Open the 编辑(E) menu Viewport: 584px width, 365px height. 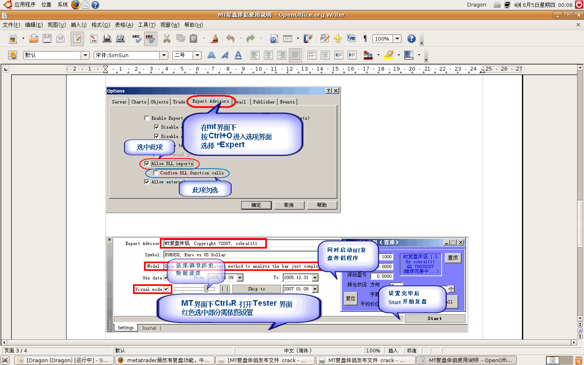coord(34,25)
